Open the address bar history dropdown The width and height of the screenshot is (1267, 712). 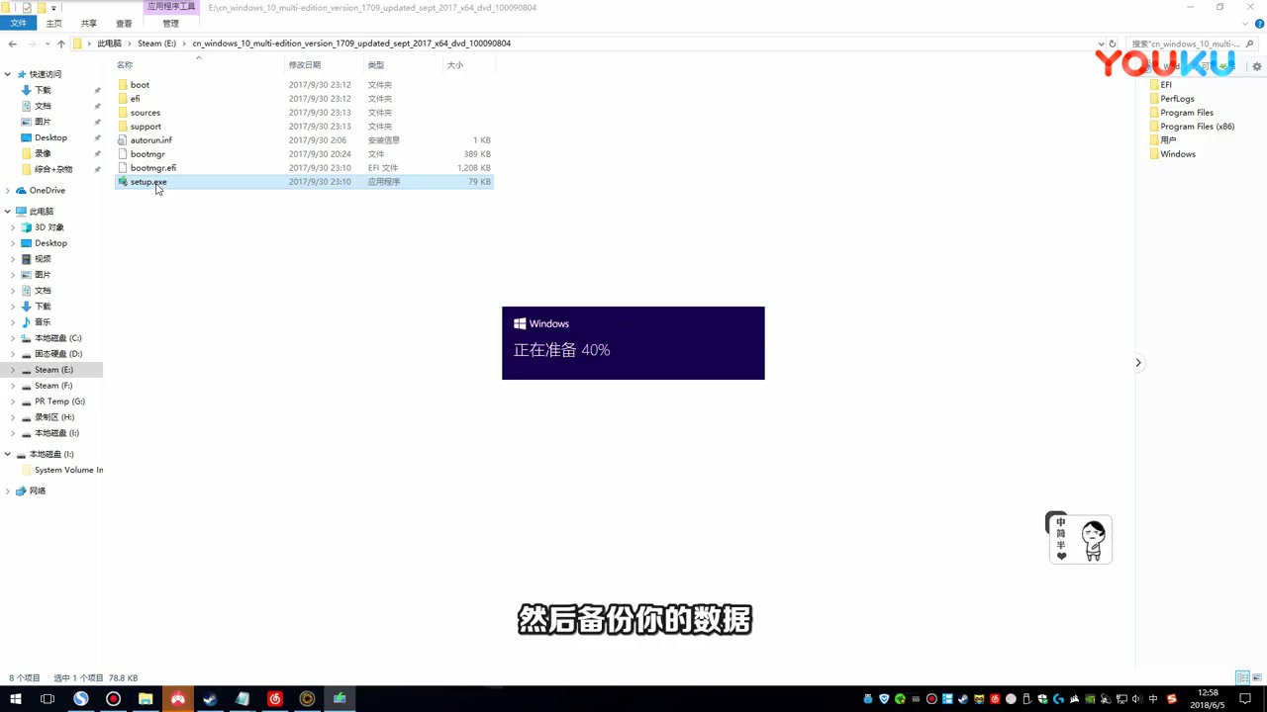[x=1100, y=44]
